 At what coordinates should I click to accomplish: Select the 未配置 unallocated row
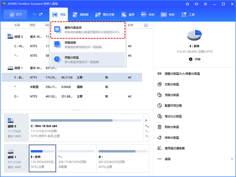pos(72,87)
